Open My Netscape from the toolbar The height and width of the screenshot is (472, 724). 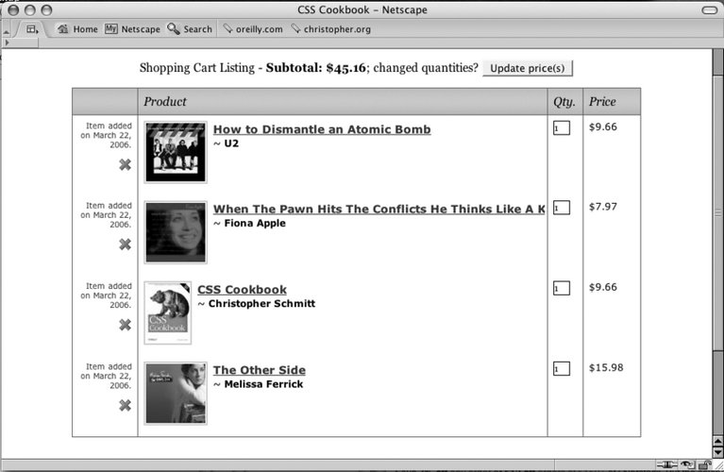[x=132, y=29]
